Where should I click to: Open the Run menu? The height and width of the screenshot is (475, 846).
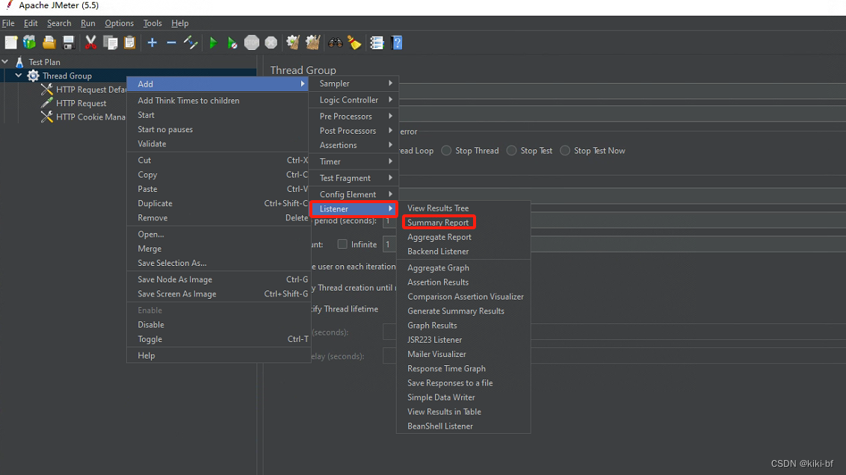click(x=88, y=23)
